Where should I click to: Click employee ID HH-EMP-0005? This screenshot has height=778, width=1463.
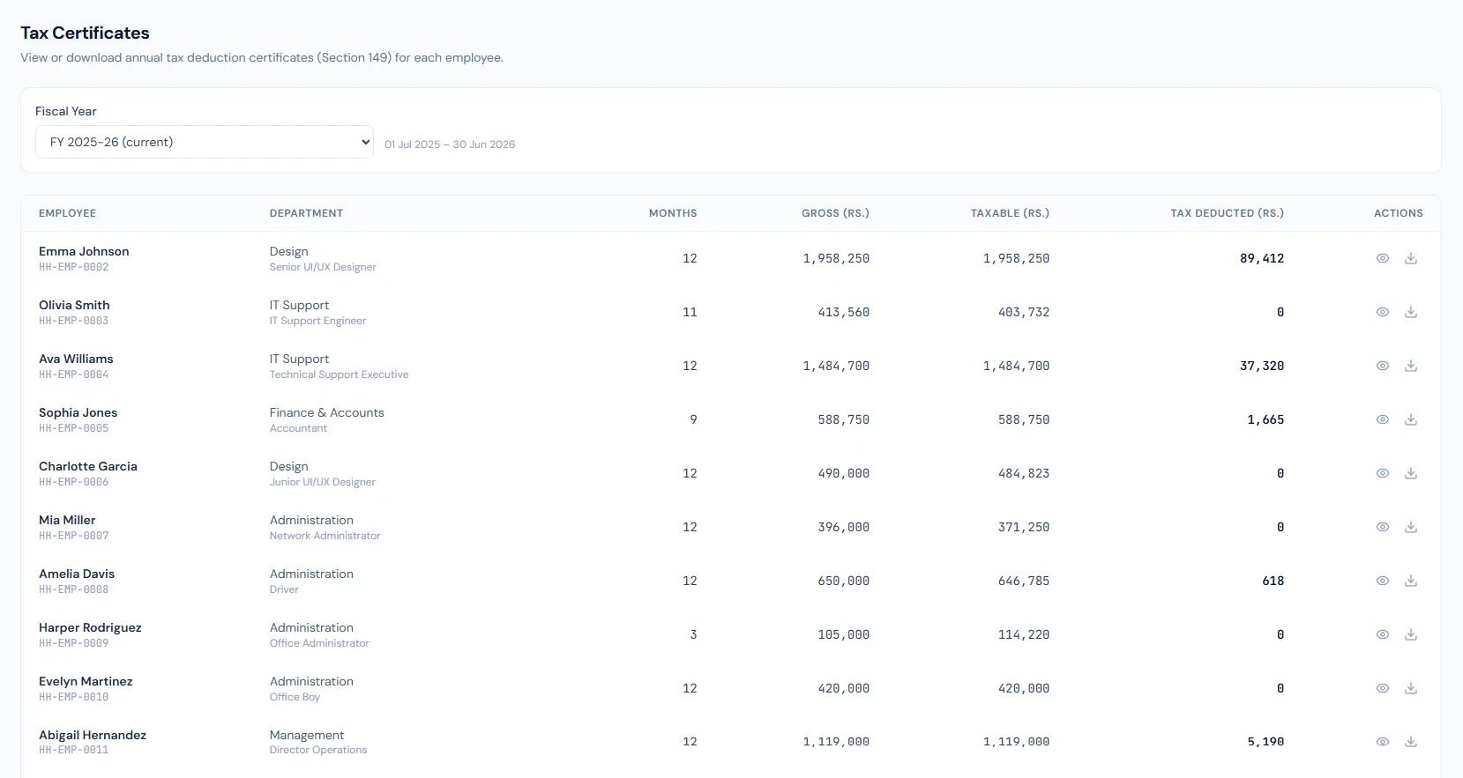tap(74, 428)
